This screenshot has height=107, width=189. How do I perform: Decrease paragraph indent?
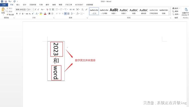point(71,9)
